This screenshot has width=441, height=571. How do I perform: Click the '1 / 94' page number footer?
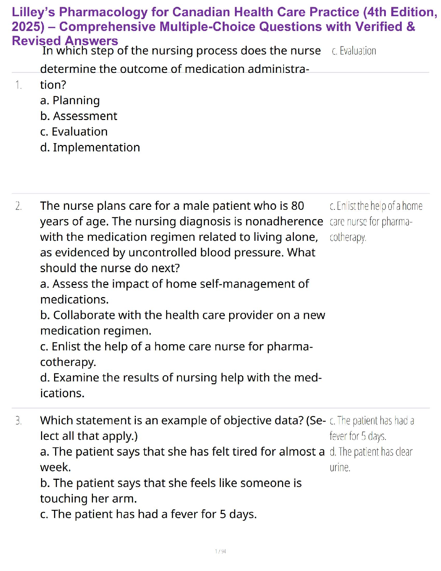tap(220, 551)
